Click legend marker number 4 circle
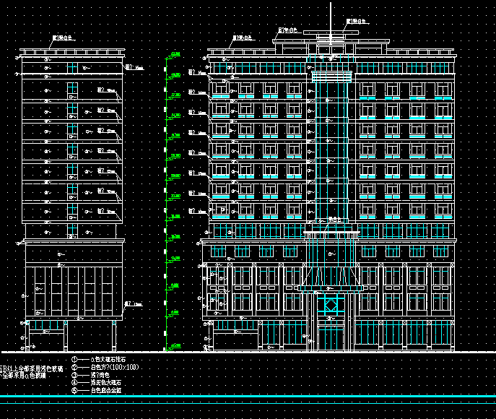 (x=74, y=383)
